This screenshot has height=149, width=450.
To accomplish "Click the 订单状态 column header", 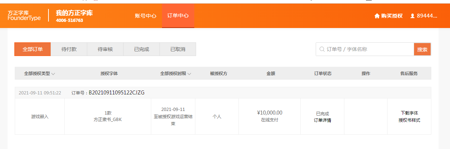I will click(323, 73).
